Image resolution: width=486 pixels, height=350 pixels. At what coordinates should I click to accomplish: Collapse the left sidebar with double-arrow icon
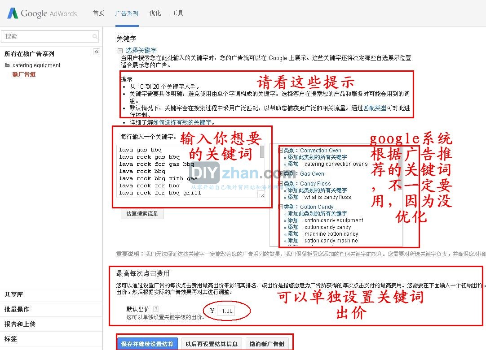(x=97, y=52)
